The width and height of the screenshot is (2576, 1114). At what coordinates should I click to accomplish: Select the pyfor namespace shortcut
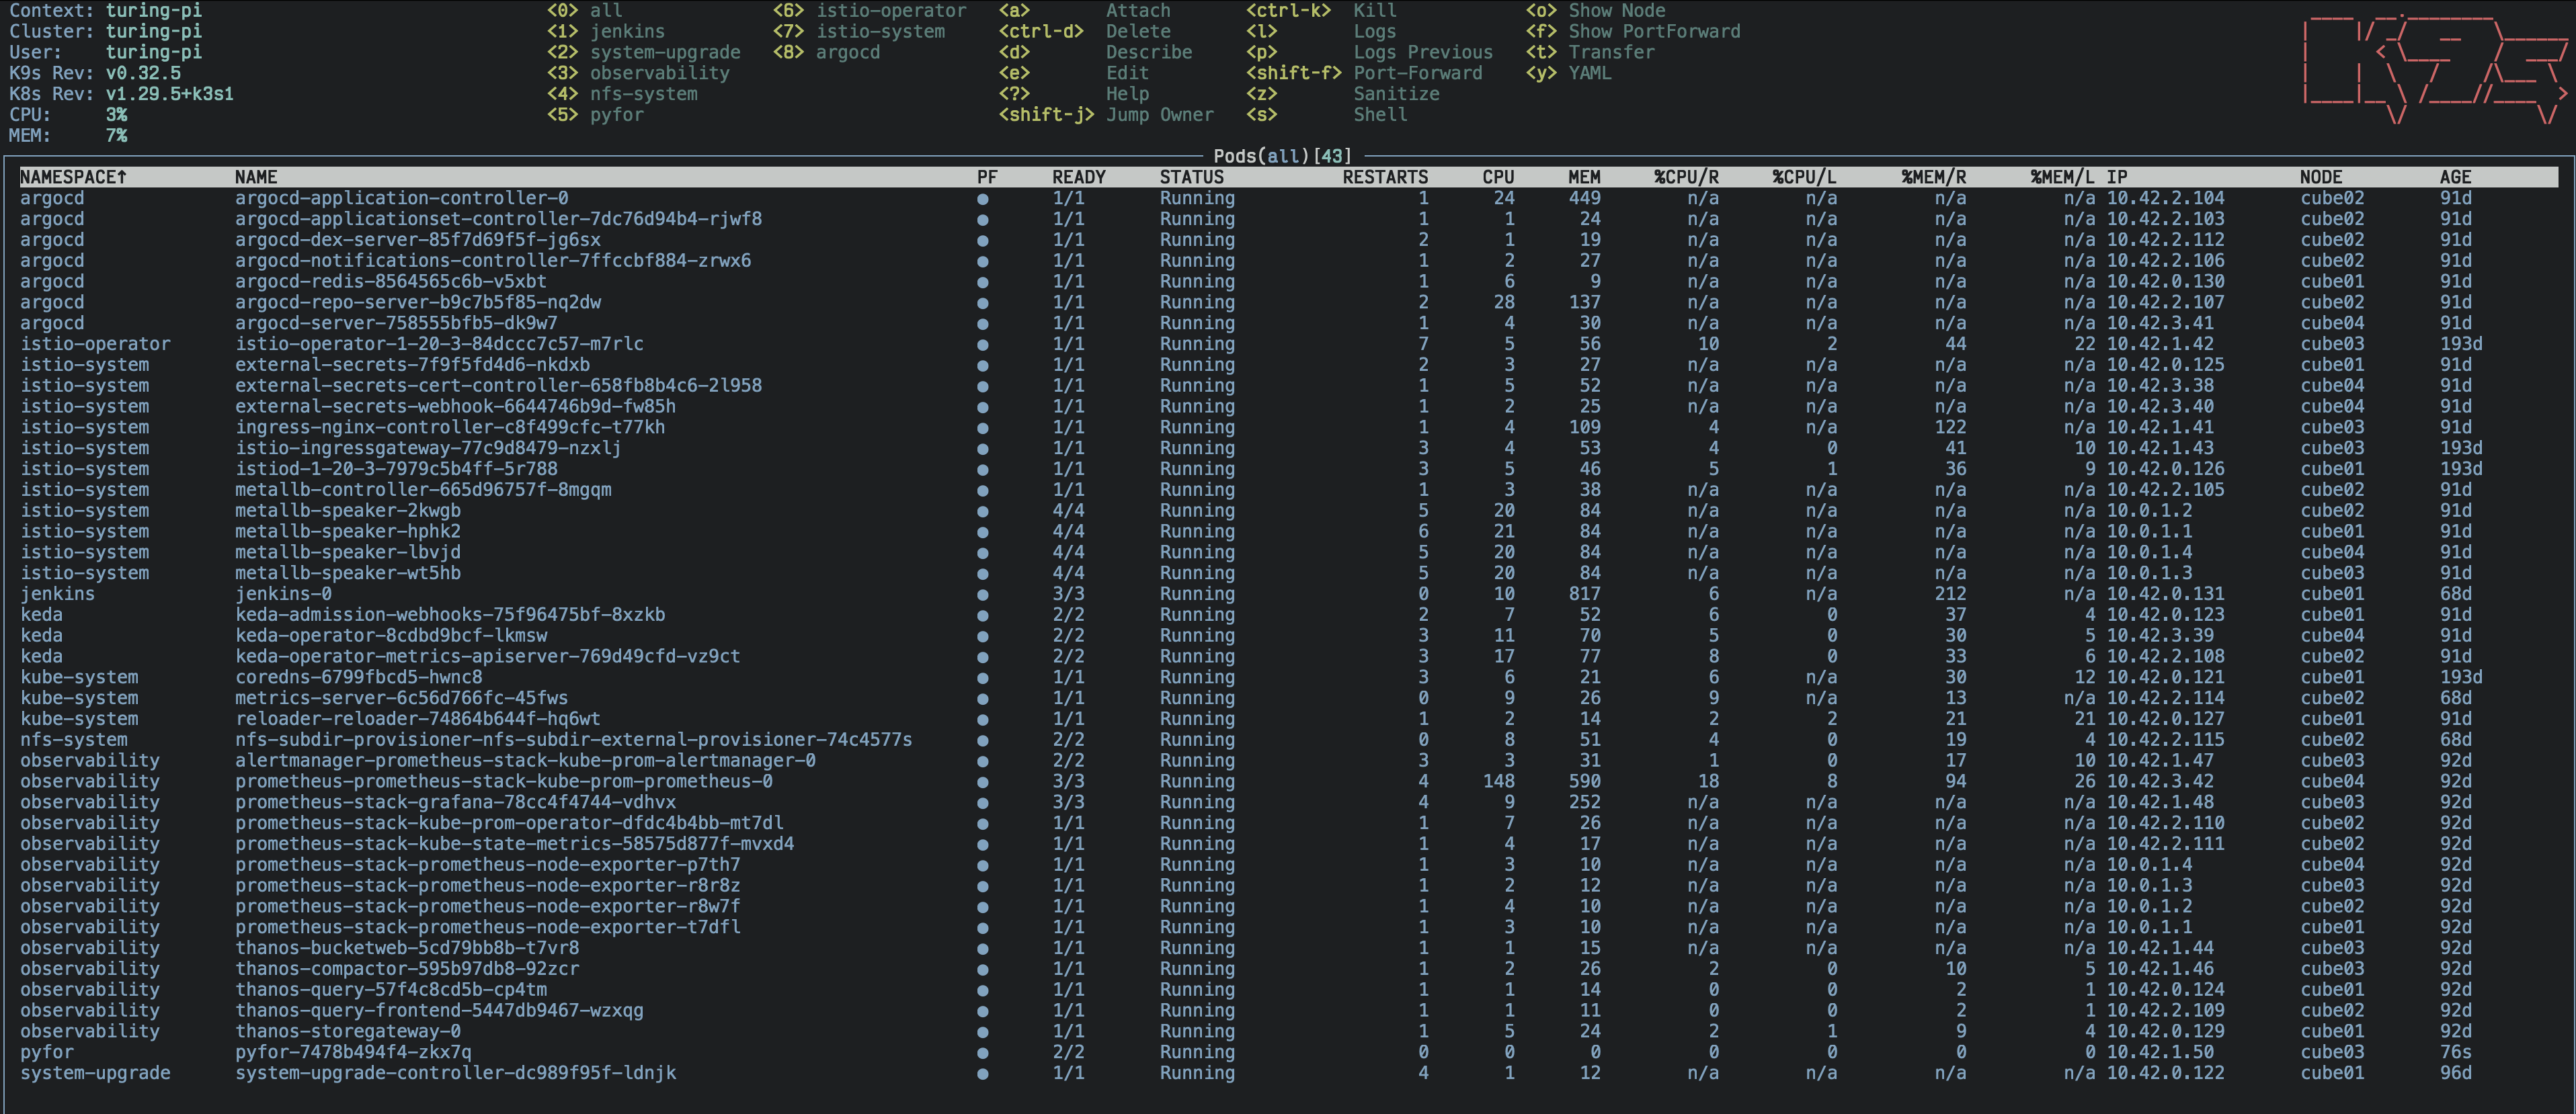point(595,116)
